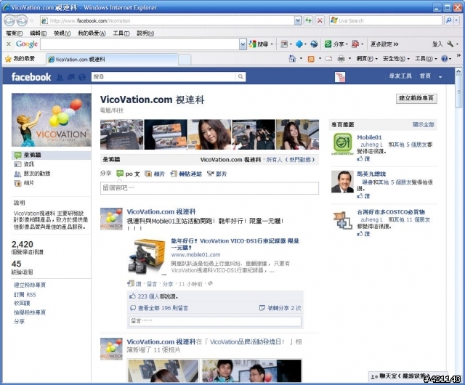Click the 尋友工具 link in header
This screenshot has height=385, width=465.
click(x=400, y=76)
